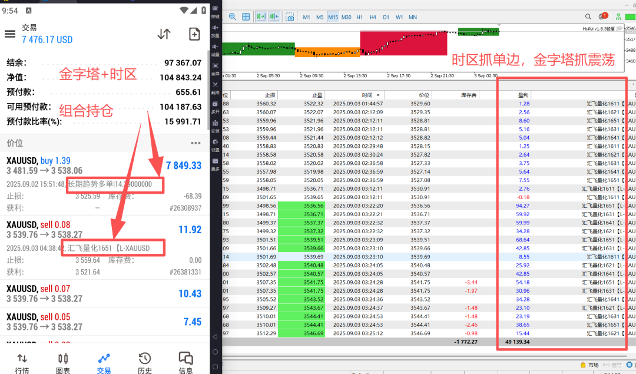Toggle chart shift button in toolbar

pyautogui.click(x=274, y=17)
